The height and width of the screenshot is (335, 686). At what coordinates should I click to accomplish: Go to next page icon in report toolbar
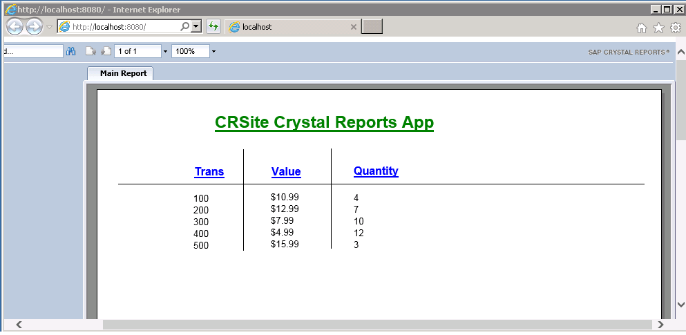[106, 52]
